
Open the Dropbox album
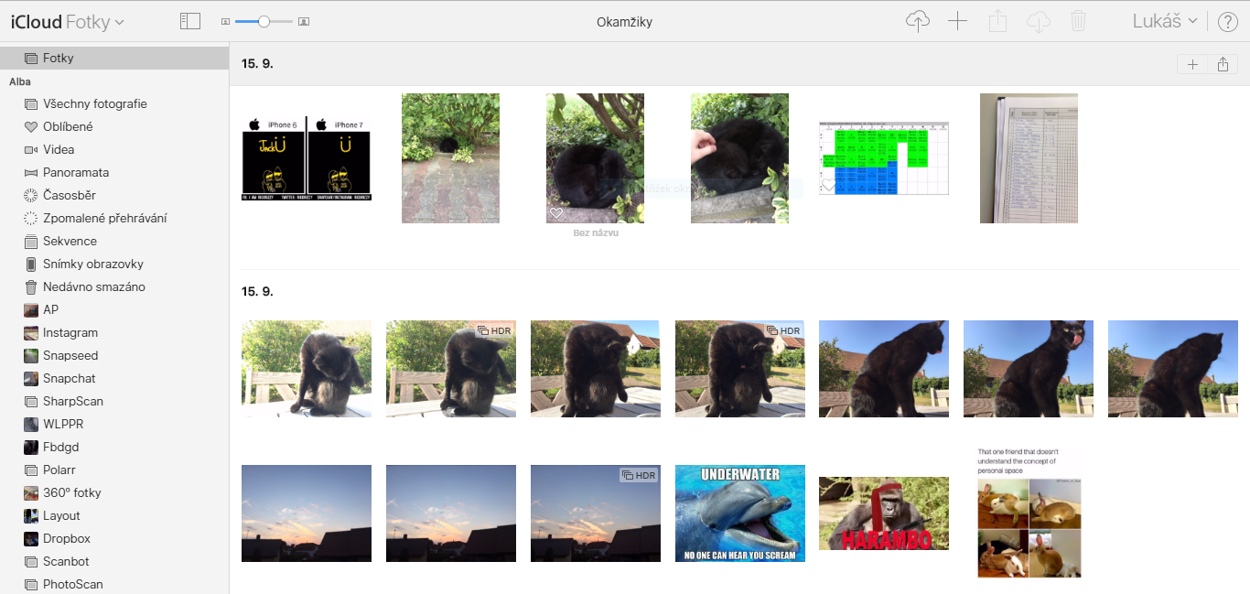[114, 538]
